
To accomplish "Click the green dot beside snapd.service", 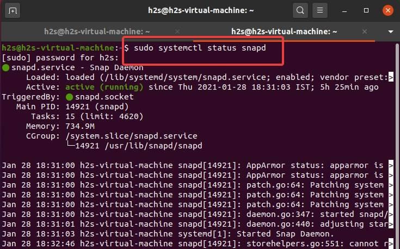I will tap(5, 68).
